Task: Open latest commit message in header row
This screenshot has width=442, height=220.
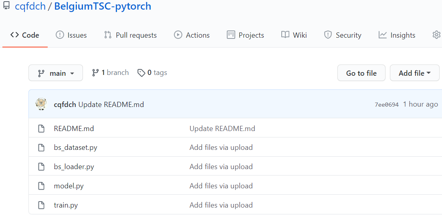Action: [x=111, y=105]
